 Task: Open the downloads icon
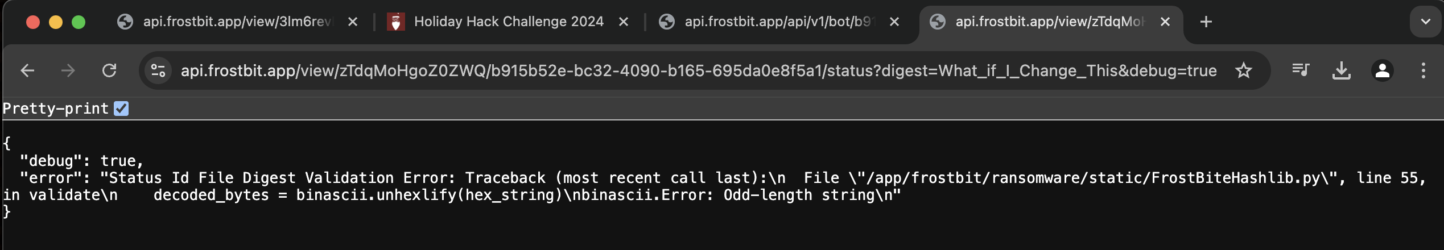[1342, 70]
